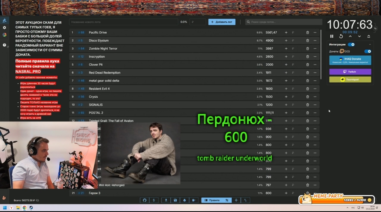Click the download icon in bottom toolbar
381x212 pixels.
coord(166,200)
